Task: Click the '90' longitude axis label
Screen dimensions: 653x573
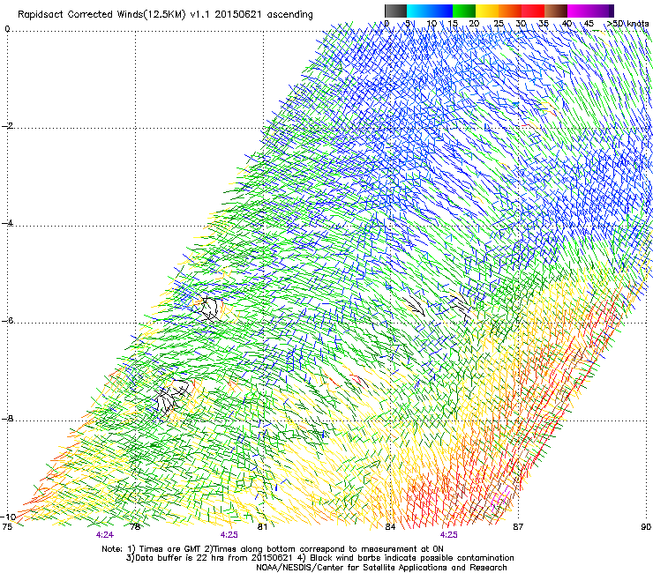Action: [x=646, y=527]
